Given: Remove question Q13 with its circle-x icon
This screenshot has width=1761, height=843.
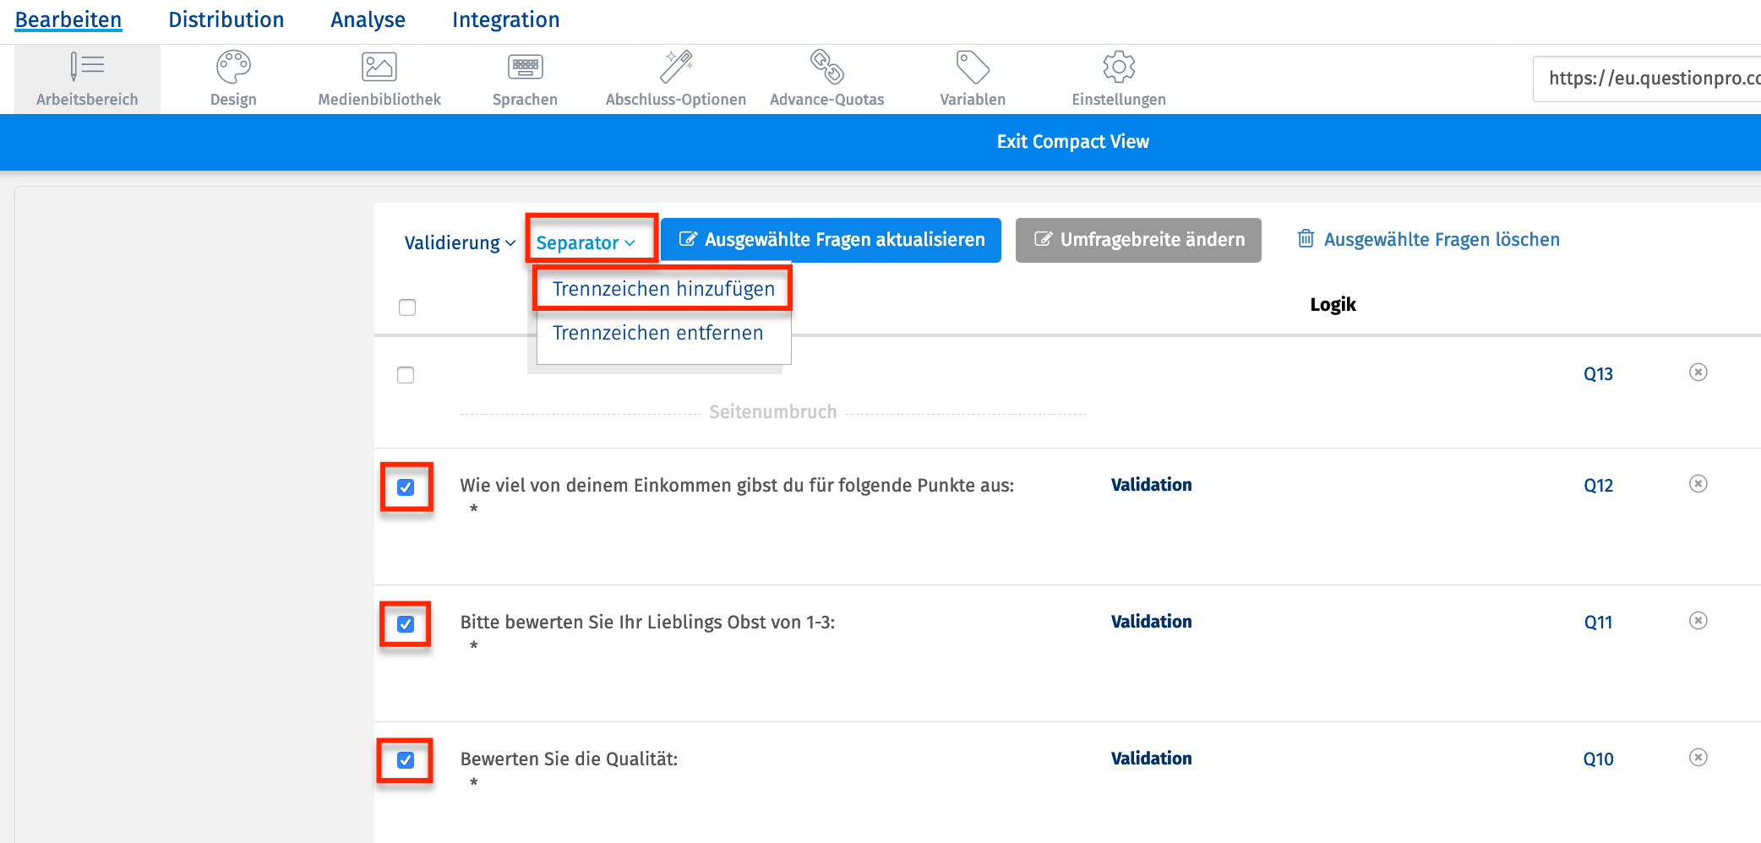Looking at the screenshot, I should point(1698,373).
